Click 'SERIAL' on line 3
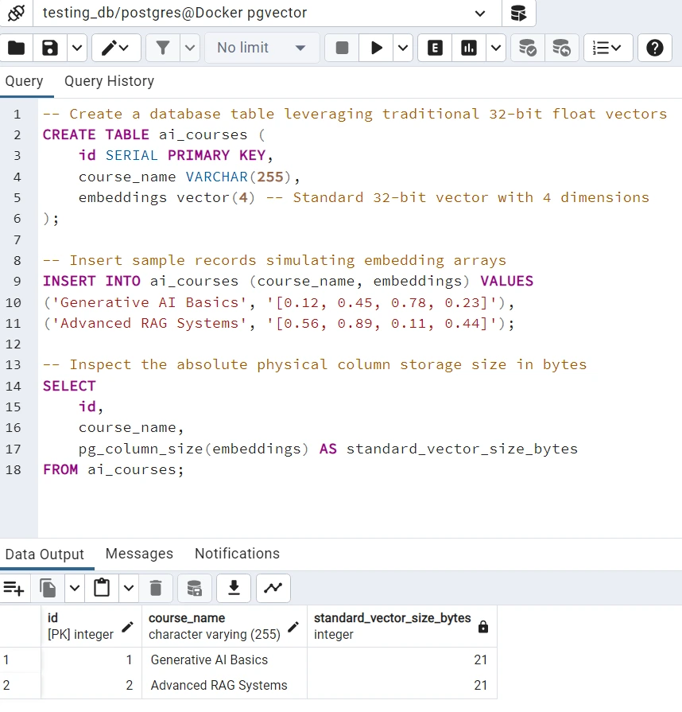This screenshot has width=682, height=712. click(x=132, y=155)
